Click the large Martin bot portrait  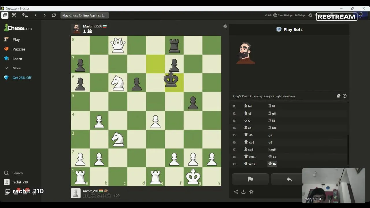click(x=246, y=53)
